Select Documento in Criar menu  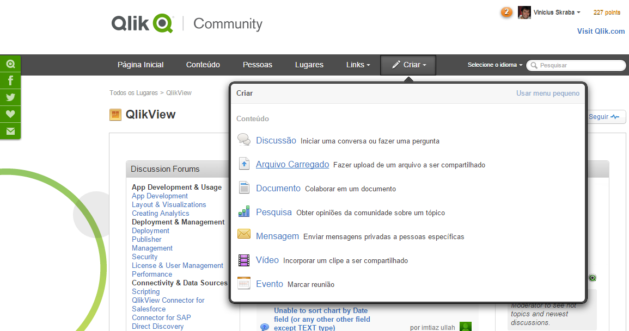pyautogui.click(x=278, y=188)
